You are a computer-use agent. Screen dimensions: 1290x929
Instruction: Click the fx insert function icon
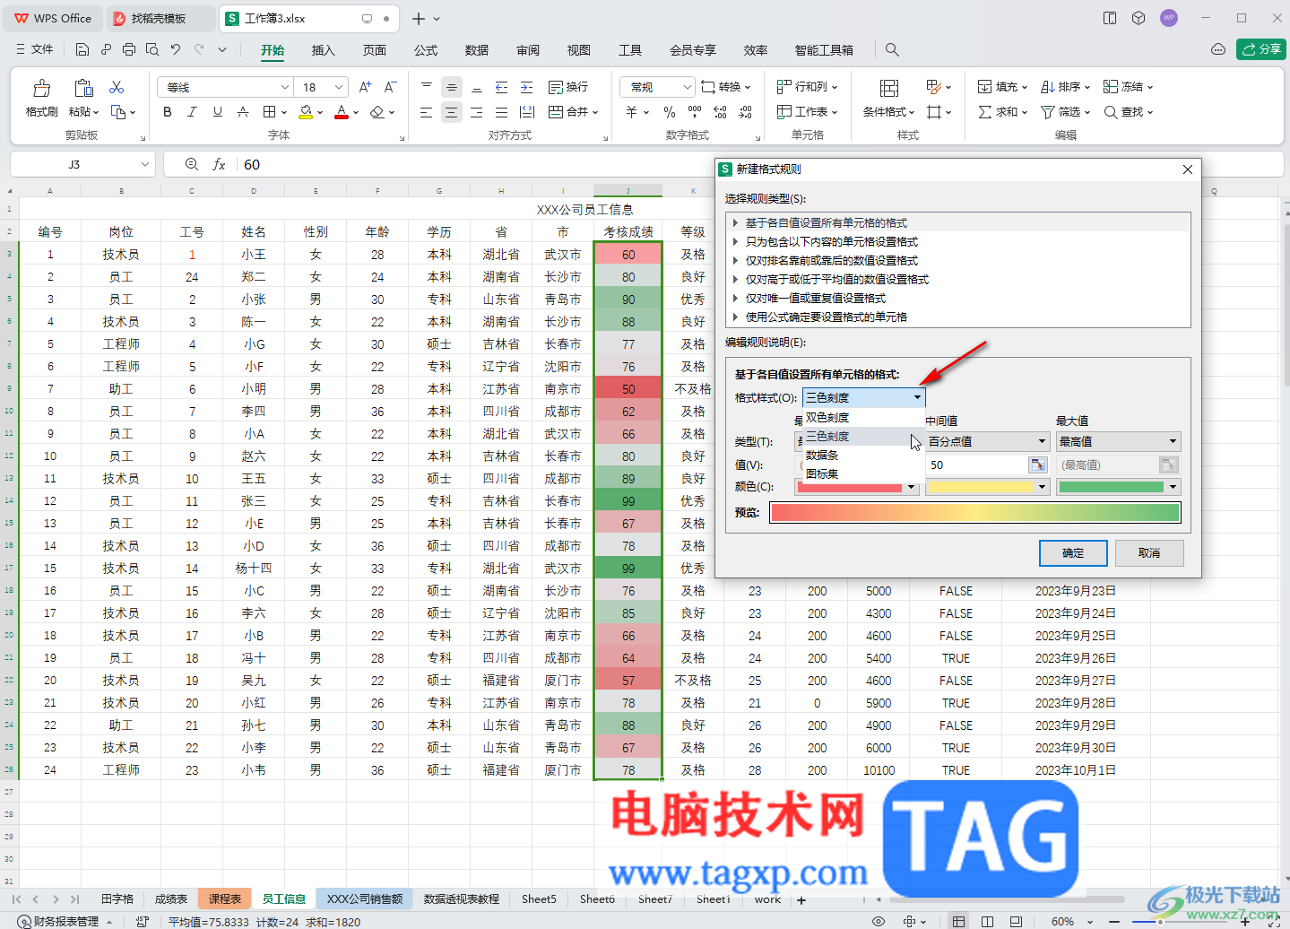pyautogui.click(x=219, y=165)
